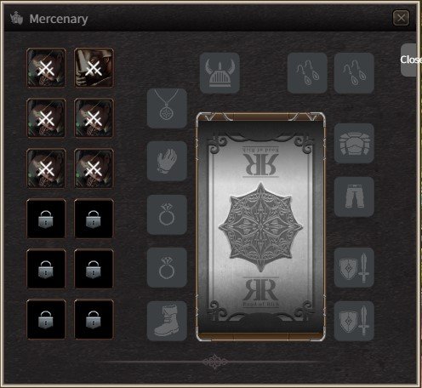Select the second mercenary portrait in top row
Screen dimensions: 422x388
(94, 68)
